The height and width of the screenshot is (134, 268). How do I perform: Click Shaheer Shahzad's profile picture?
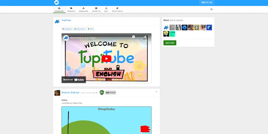click(x=57, y=93)
